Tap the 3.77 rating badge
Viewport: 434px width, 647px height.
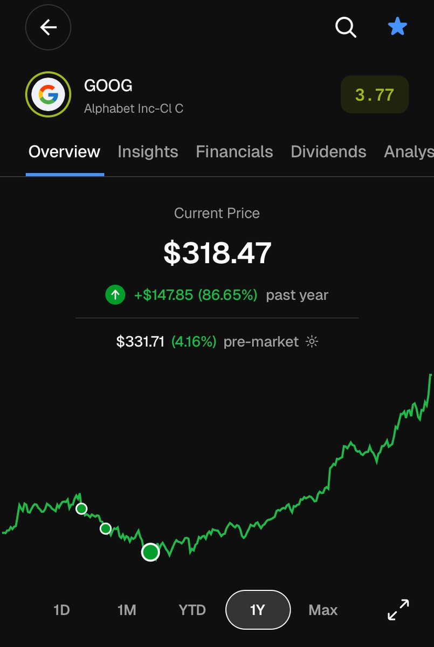click(374, 94)
